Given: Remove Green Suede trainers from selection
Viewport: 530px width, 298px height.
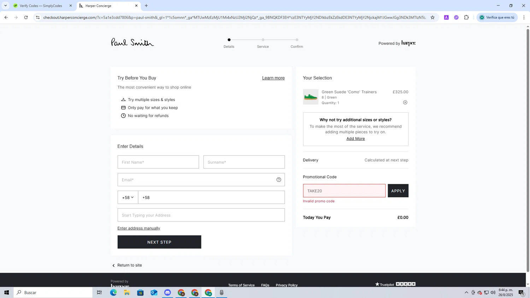Looking at the screenshot, I should (405, 102).
